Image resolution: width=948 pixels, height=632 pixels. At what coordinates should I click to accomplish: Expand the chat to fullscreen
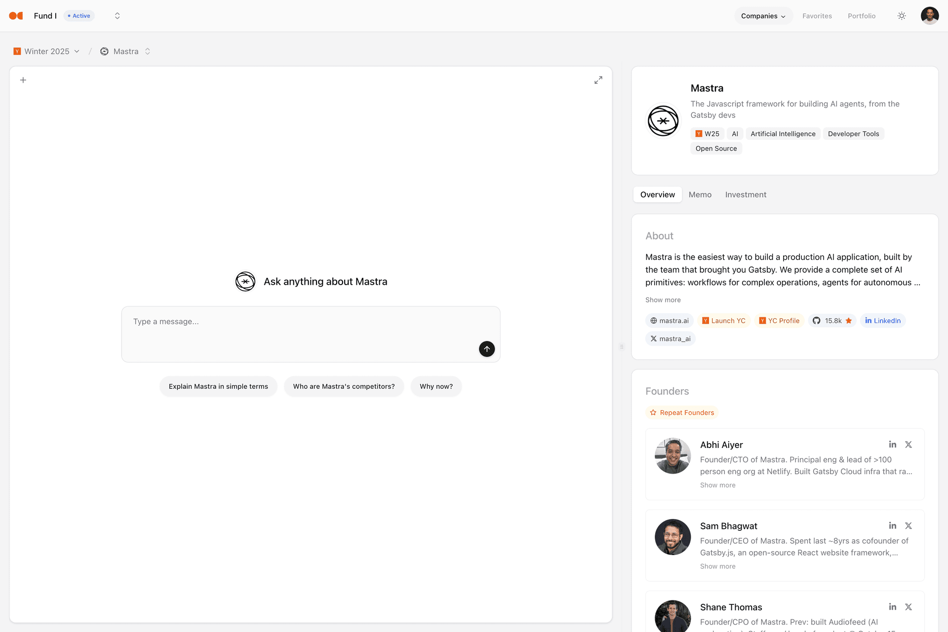click(598, 79)
